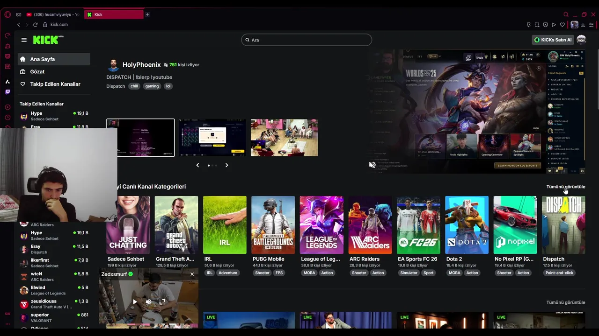
Task: Open PUBG Mobile category card
Action: pos(273,225)
